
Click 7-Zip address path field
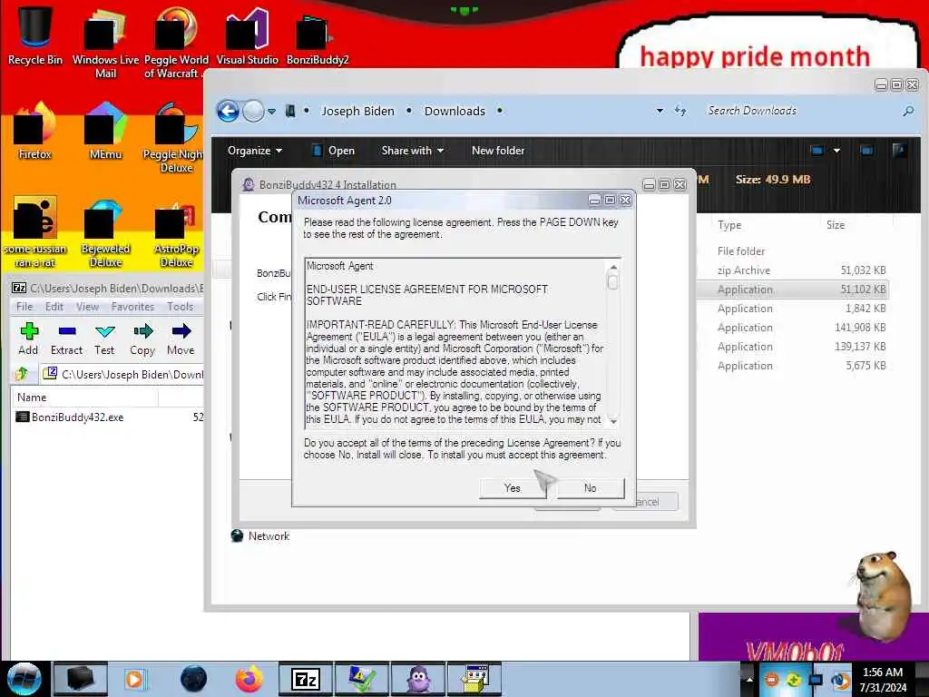point(122,374)
